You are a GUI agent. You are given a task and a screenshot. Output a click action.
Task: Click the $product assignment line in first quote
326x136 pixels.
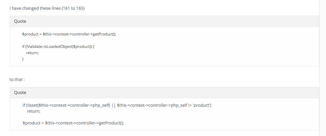click(69, 34)
